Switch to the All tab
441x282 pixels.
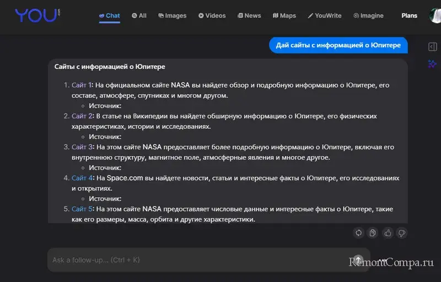139,15
